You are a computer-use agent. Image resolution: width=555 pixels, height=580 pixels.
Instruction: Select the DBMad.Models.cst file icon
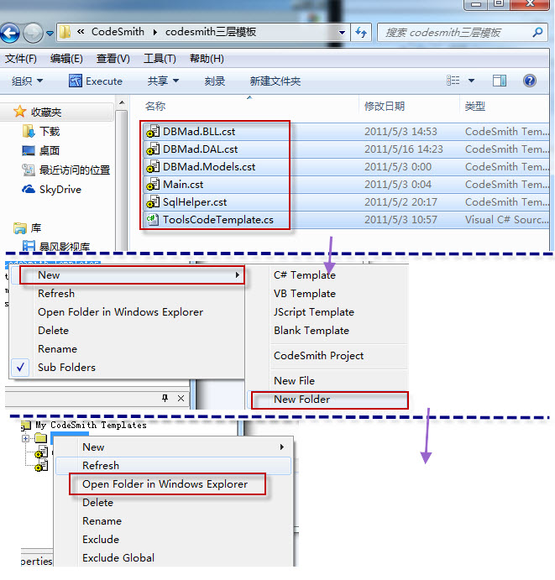[153, 167]
